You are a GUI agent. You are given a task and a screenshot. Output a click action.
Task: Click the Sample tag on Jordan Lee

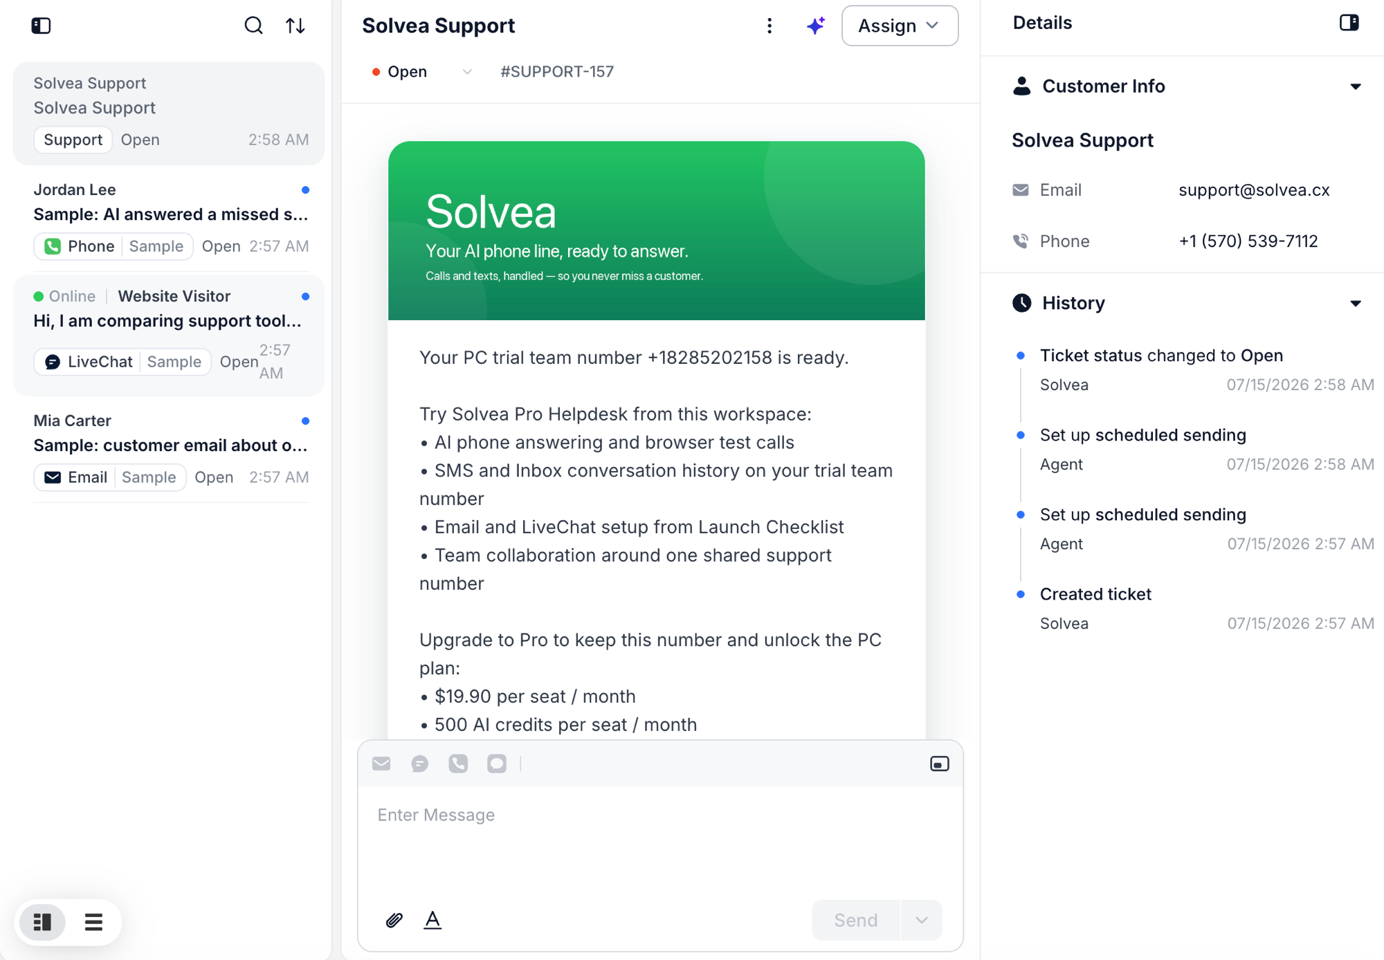coord(156,246)
